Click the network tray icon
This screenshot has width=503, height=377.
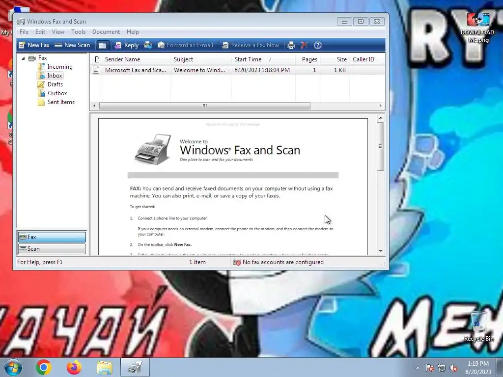point(442,368)
